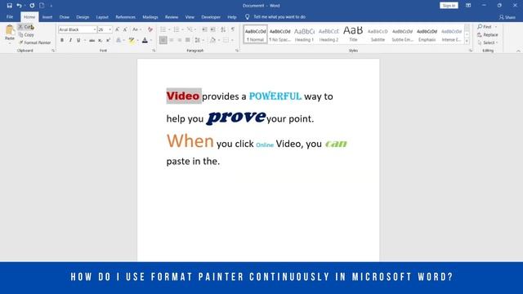Decrease paragraph indent

tap(205, 29)
